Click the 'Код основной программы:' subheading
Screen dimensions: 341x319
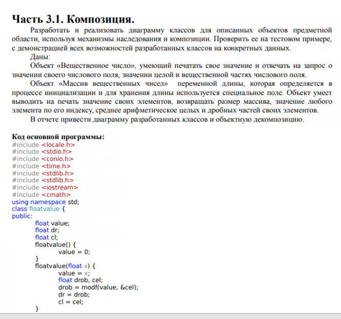(58, 137)
